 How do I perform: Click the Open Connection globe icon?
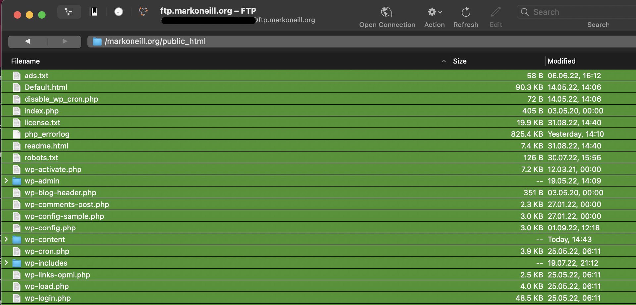pyautogui.click(x=387, y=12)
